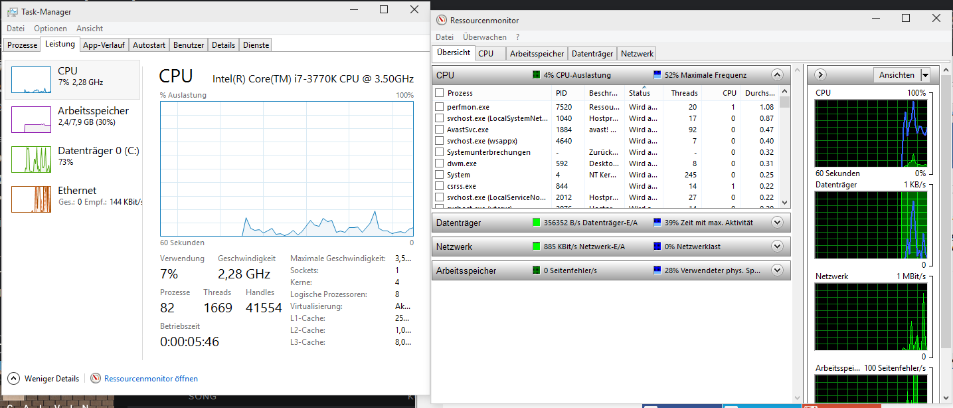Check the svchost.exe (LocalSystemNet...) checkbox
The width and height of the screenshot is (953, 408).
click(439, 118)
